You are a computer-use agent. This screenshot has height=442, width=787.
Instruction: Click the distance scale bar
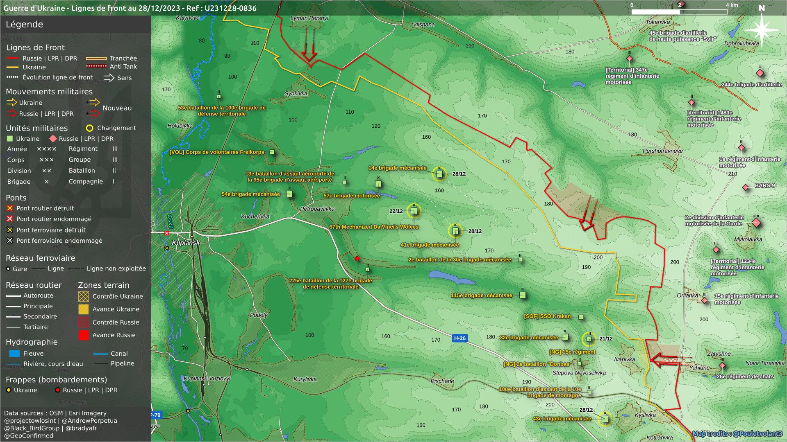point(679,11)
